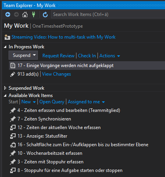This screenshot has height=177, width=165.
Task: Collapse the In Progress Work section
Action: click(5, 47)
